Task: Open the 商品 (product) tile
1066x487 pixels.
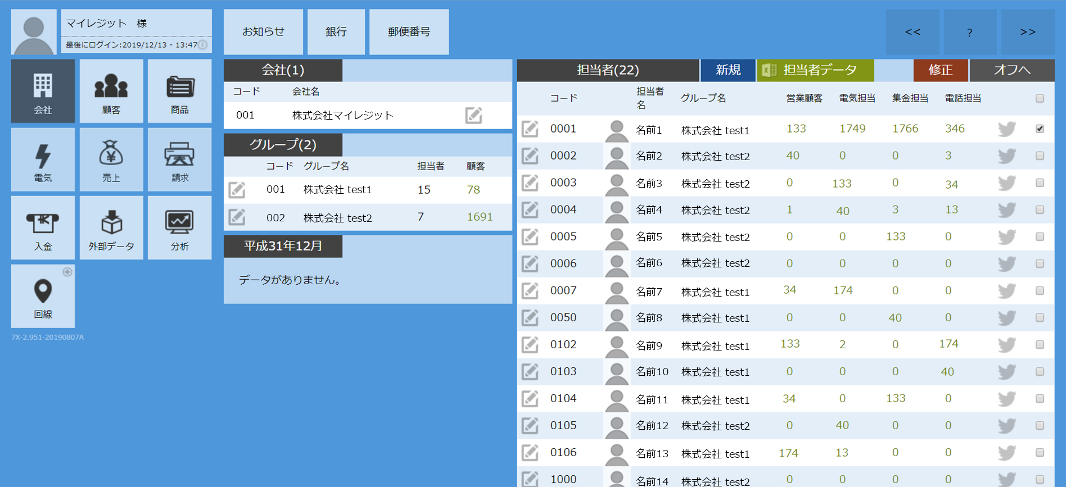Action: pos(180,91)
